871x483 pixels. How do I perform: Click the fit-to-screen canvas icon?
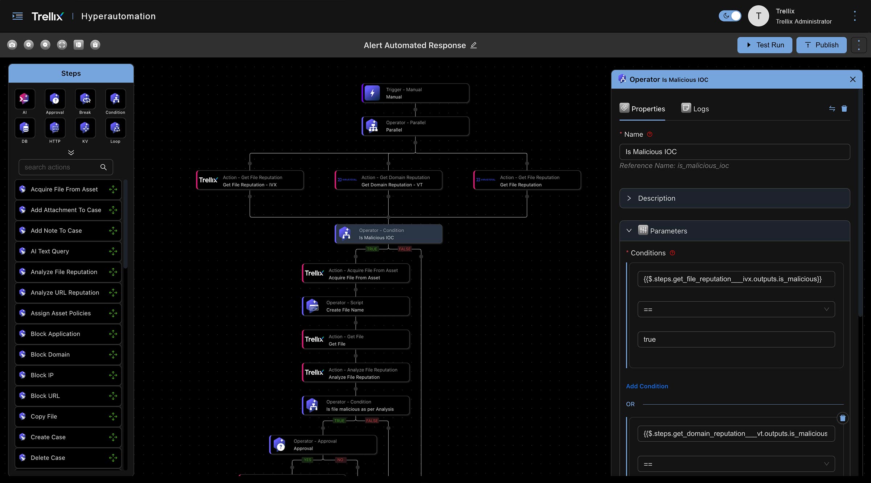(x=62, y=45)
